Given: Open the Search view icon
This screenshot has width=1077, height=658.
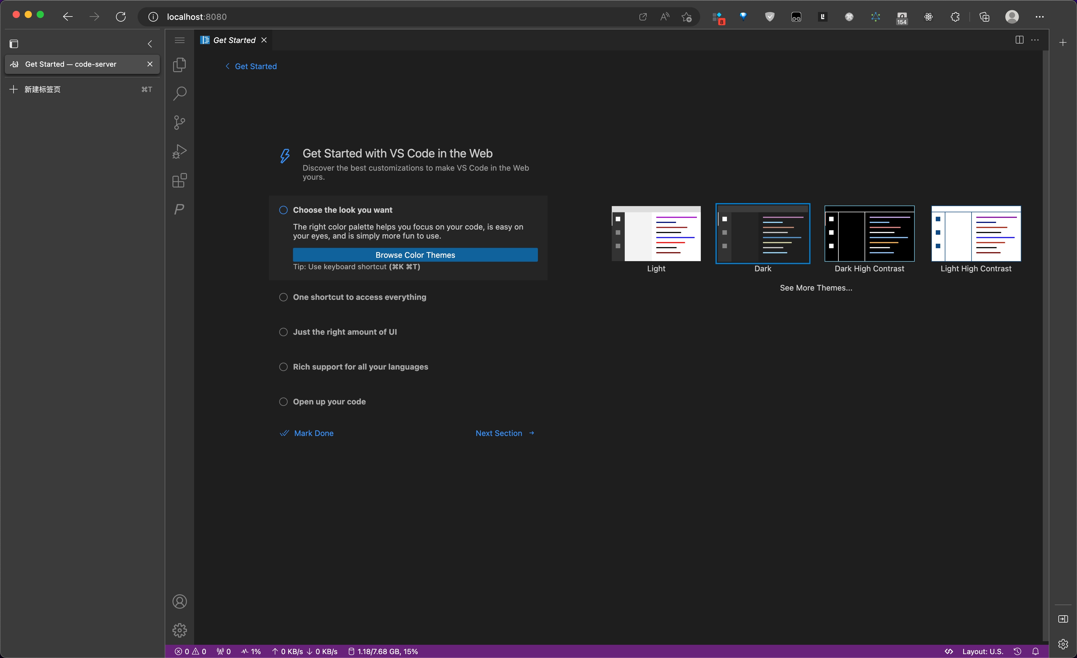Looking at the screenshot, I should (x=179, y=93).
